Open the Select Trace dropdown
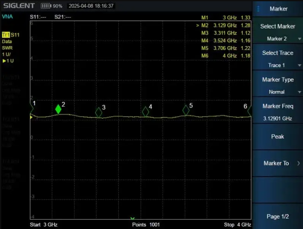This screenshot has height=229, width=303. click(277, 59)
